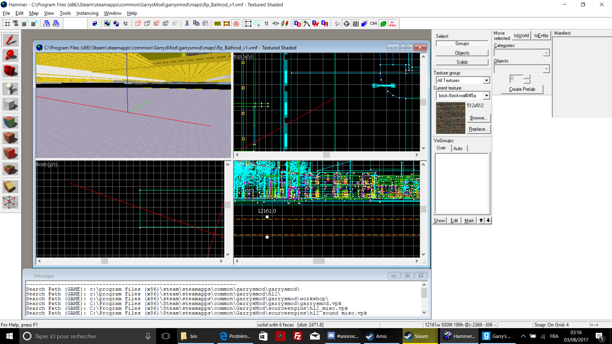The width and height of the screenshot is (612, 344).
Task: Toggle scaling texture lock icon
Action: [x=276, y=24]
